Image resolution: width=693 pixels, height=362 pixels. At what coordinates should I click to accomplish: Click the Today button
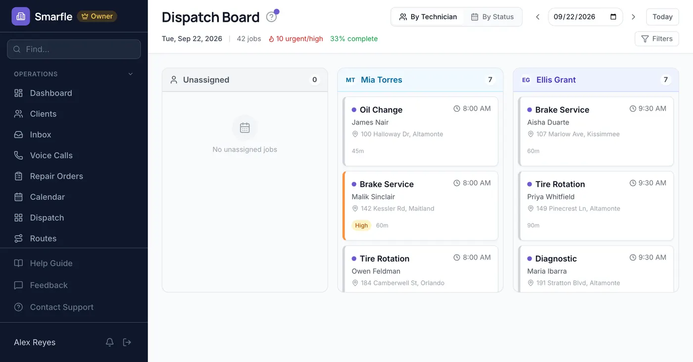662,17
